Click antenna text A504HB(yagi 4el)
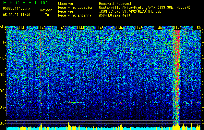The image size is (204, 130). [x=114, y=15]
